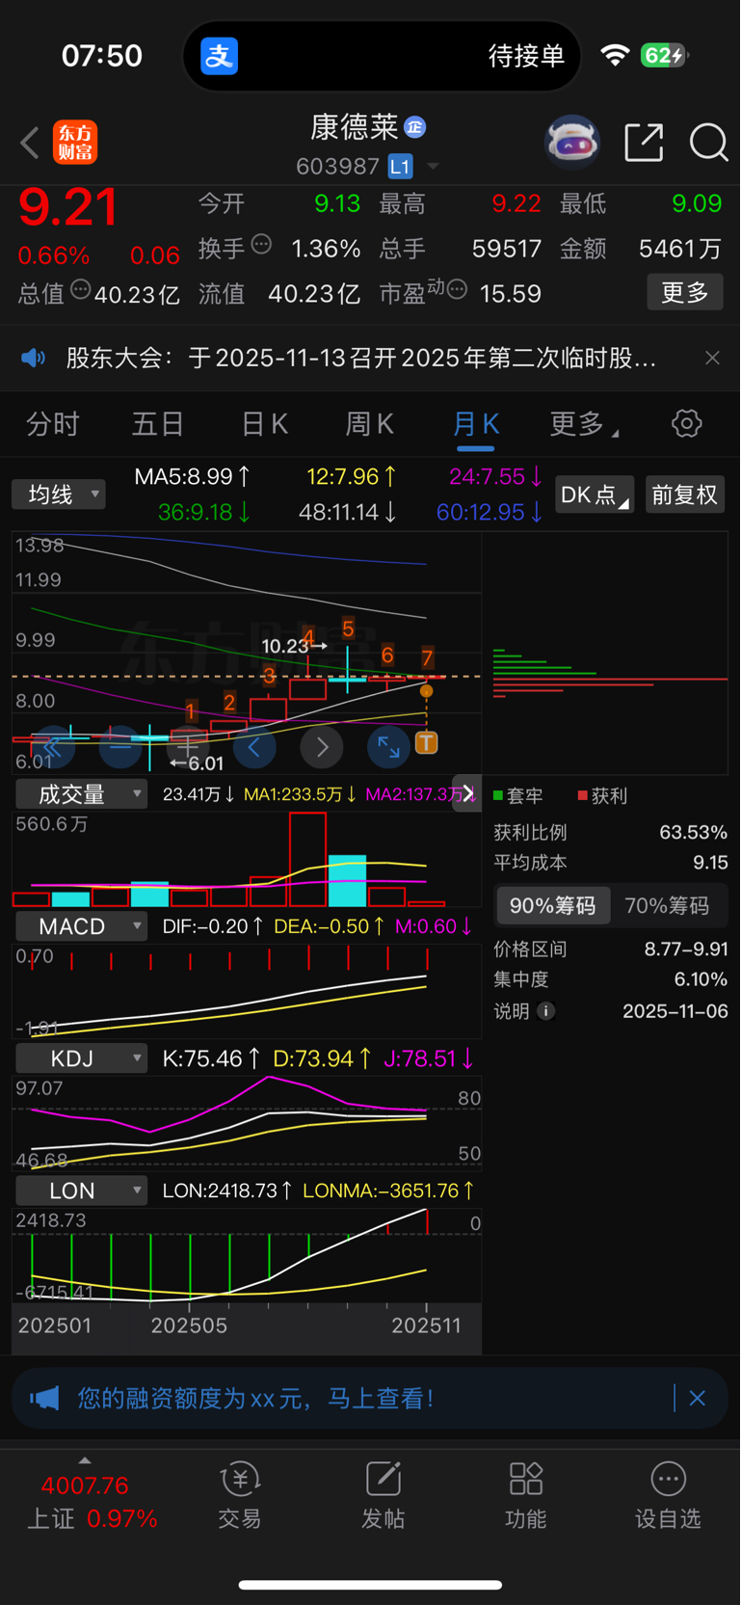The height and width of the screenshot is (1605, 741).
Task: Tap the orange dot on latest candle
Action: point(427,690)
